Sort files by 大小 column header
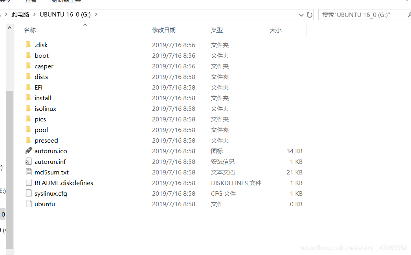 tap(276, 30)
